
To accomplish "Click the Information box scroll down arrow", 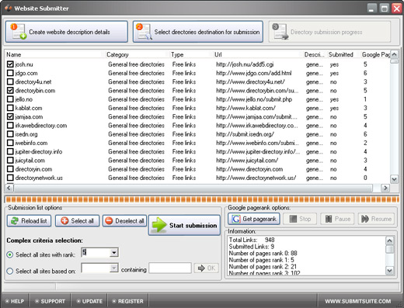I will click(x=389, y=271).
